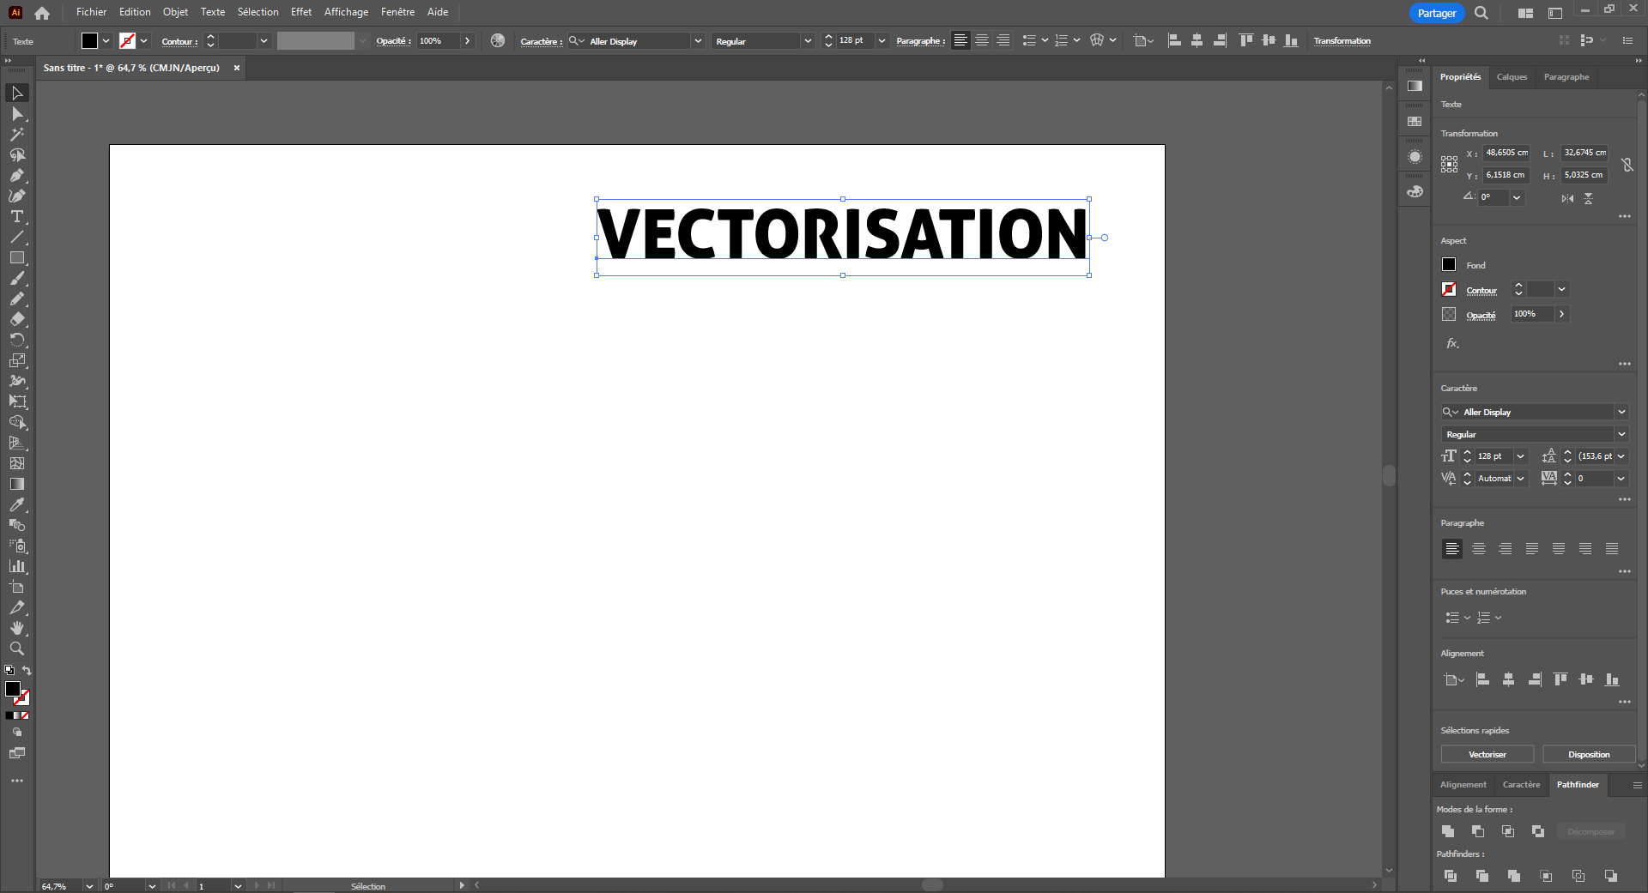Click the 64,7% zoom level field

pos(58,886)
